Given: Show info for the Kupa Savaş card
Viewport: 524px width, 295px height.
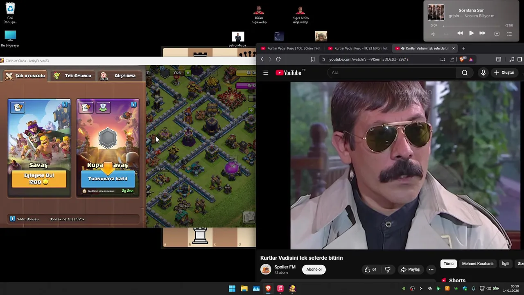Looking at the screenshot, I should pos(133,105).
